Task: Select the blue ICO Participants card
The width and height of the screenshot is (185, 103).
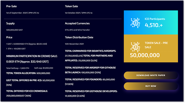Action: click(151, 23)
